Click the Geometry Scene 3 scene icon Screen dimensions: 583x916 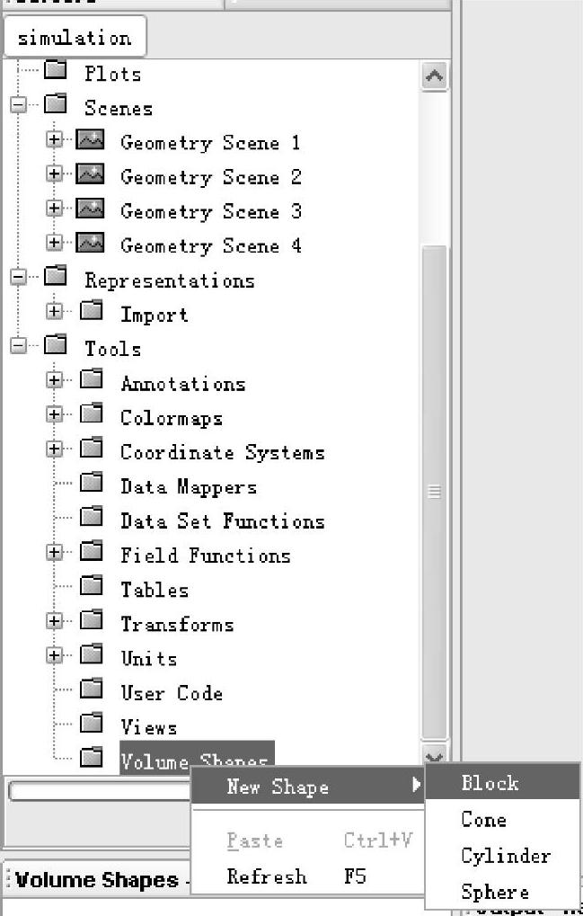(90, 209)
